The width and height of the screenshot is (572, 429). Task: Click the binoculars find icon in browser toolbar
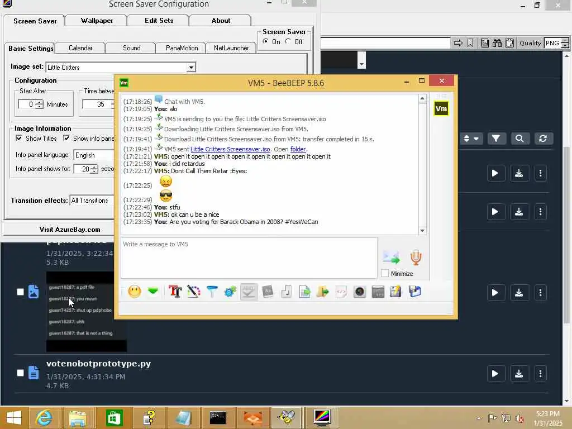pyautogui.click(x=497, y=43)
